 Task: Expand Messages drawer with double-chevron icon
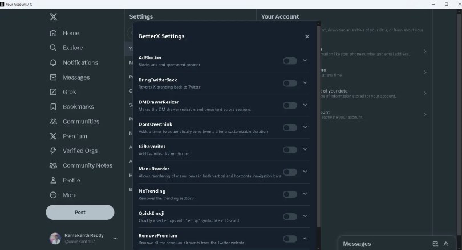(446, 244)
